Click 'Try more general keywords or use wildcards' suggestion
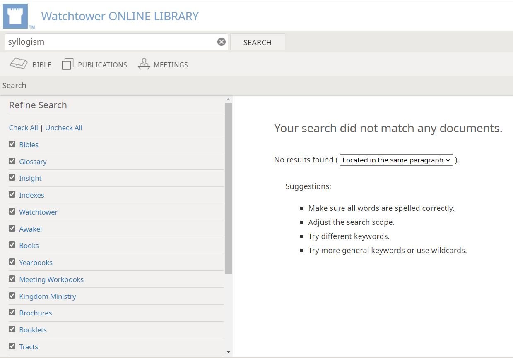Screen dimensions: 513x358 pos(388,251)
